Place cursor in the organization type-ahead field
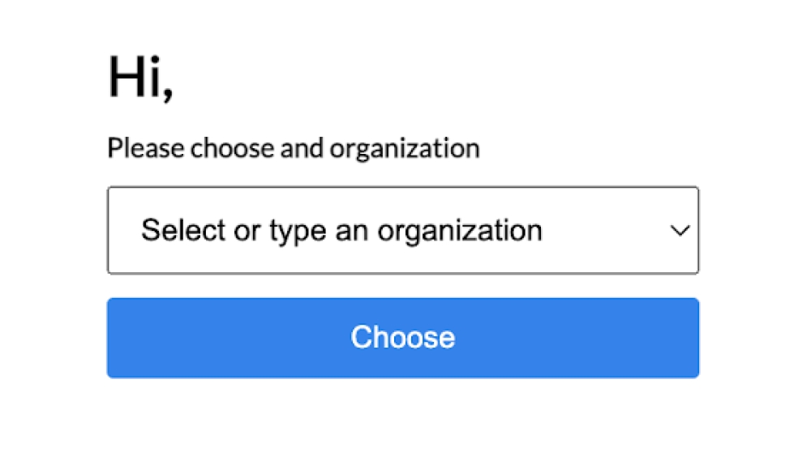The width and height of the screenshot is (811, 456). [403, 230]
